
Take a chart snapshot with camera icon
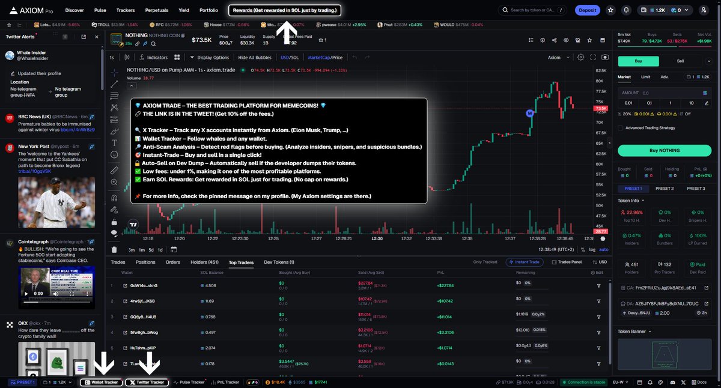[x=604, y=58]
